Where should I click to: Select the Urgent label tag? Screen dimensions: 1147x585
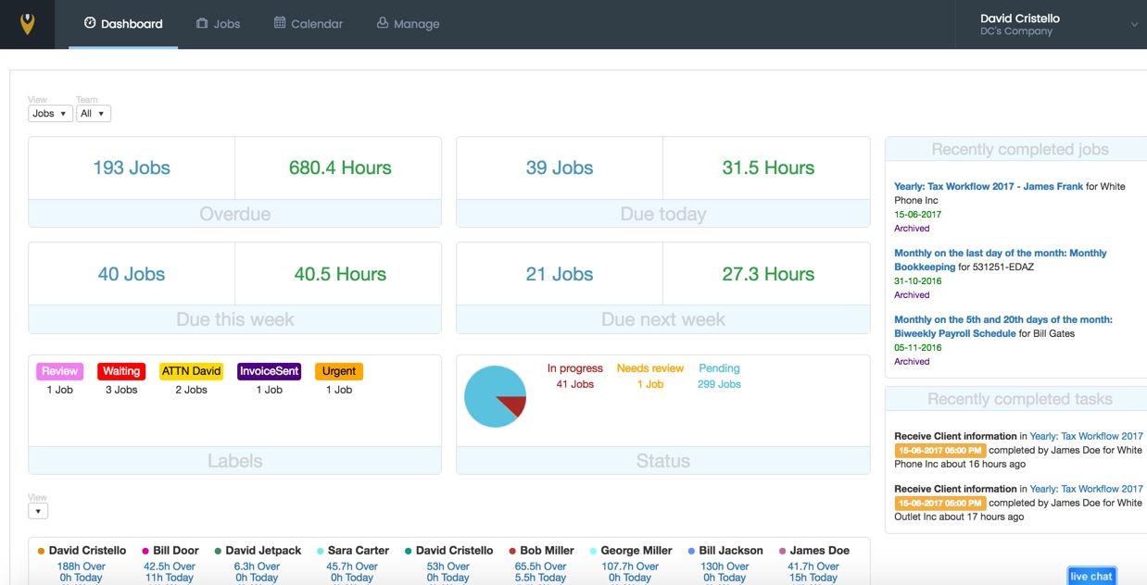click(338, 370)
